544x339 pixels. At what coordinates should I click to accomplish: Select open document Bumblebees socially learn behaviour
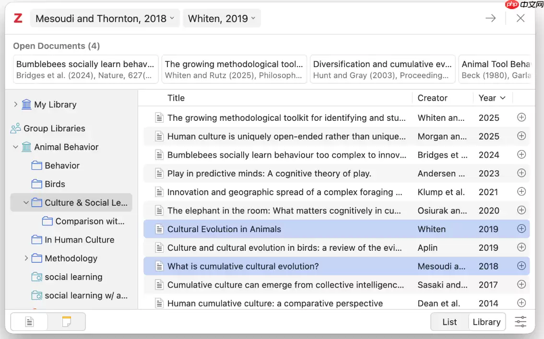(x=86, y=70)
